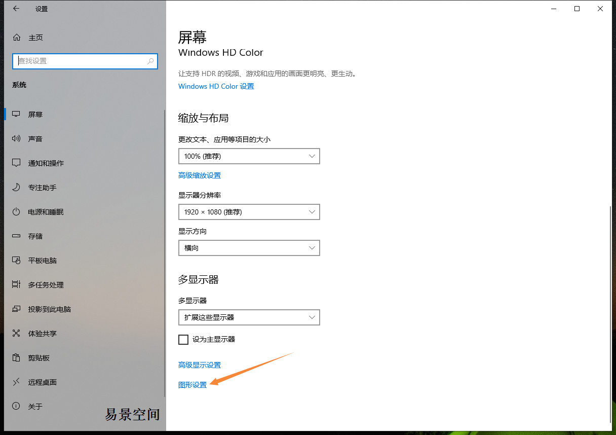Click the 关于 info icon

click(17, 407)
